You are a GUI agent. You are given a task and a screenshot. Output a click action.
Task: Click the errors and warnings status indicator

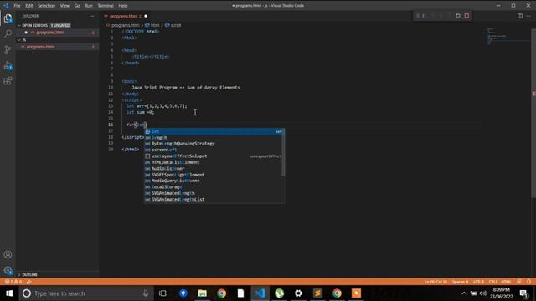click(x=13, y=282)
